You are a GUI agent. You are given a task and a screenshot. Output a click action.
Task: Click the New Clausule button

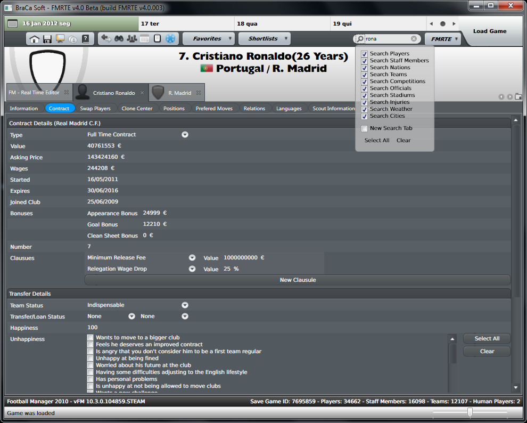[x=298, y=280]
